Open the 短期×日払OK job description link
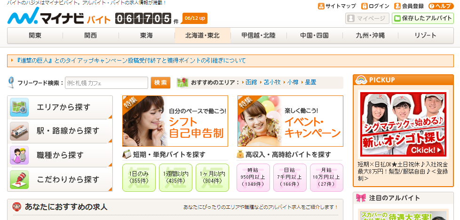This screenshot has width=460, height=220. pos(404,171)
